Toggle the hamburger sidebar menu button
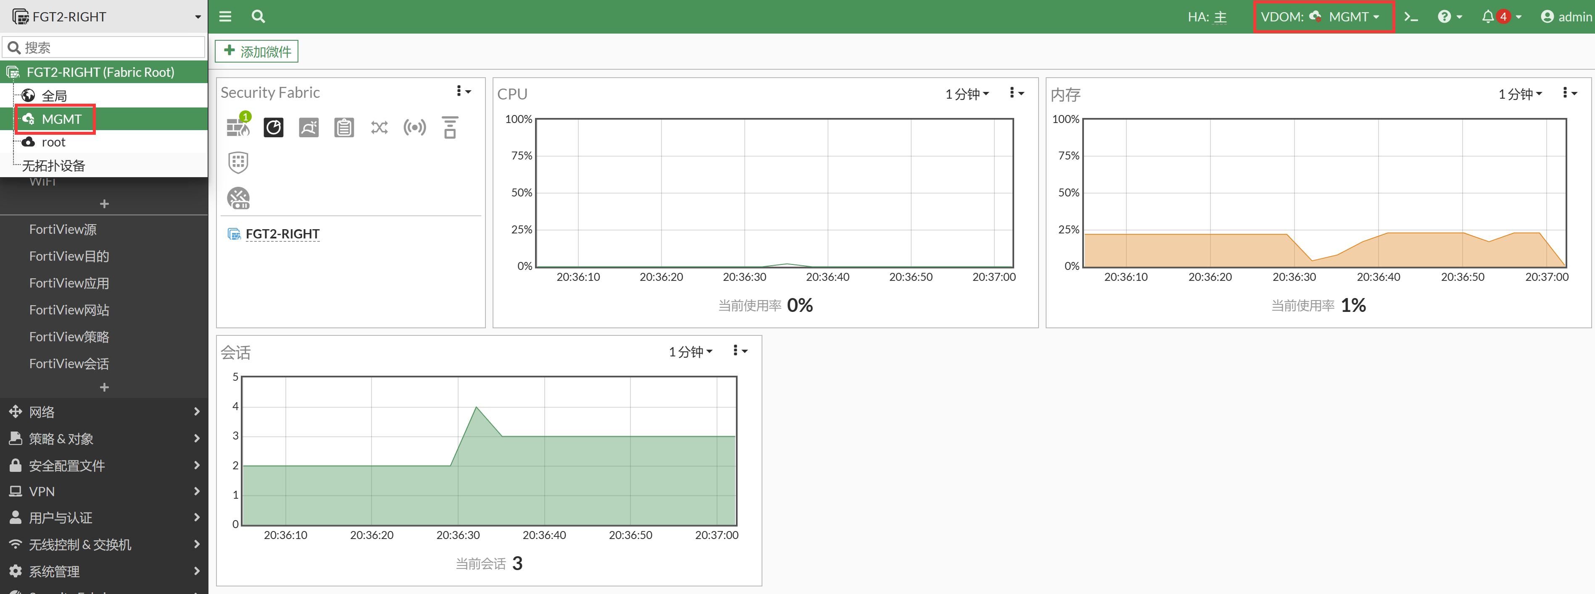The width and height of the screenshot is (1595, 594). (225, 17)
